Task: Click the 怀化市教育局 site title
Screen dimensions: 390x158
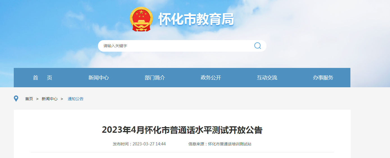Action: 196,19
